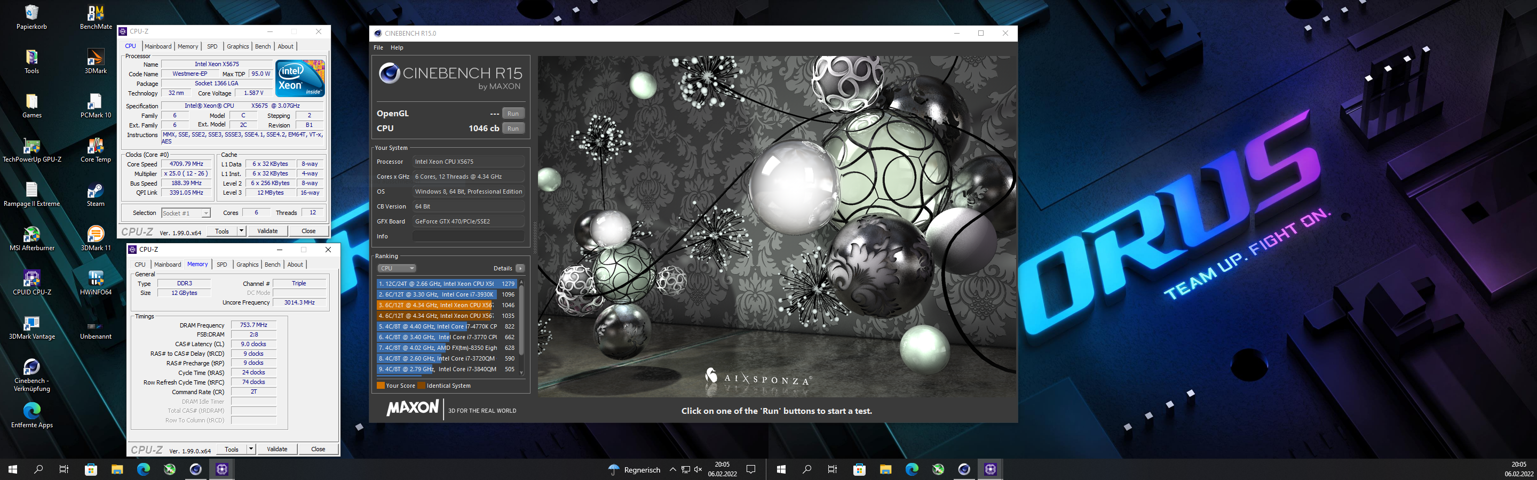Screen dimensions: 1537x480
Task: Click the Cinebench Info input field
Action: click(469, 236)
